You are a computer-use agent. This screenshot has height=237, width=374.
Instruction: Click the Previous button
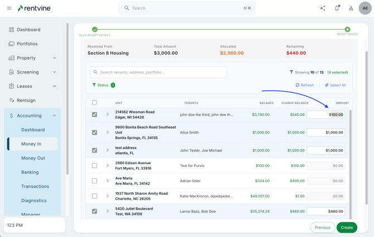(x=322, y=228)
